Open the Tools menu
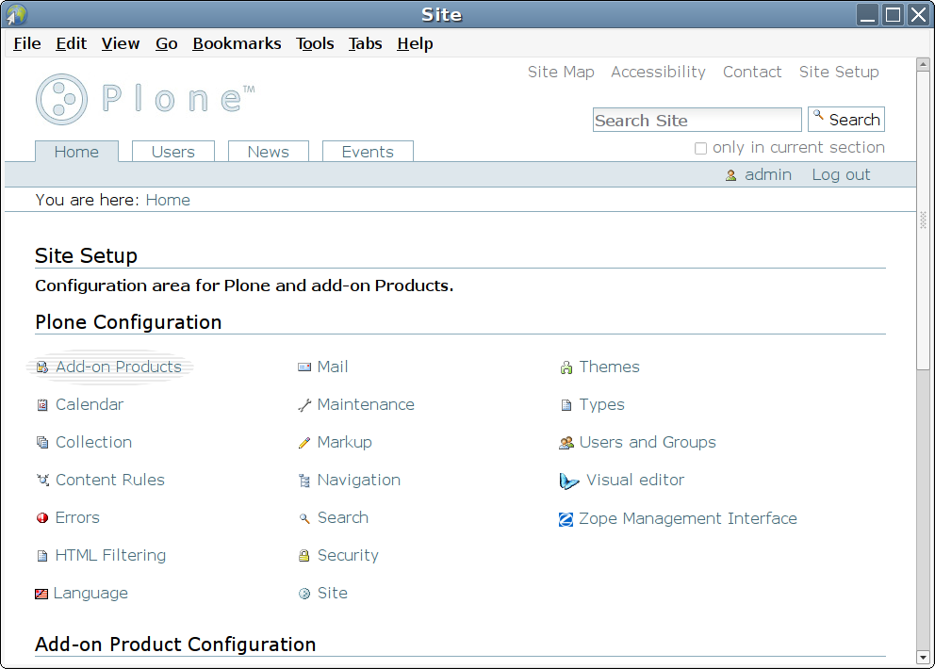Screen dimensions: 935x669 pyautogui.click(x=315, y=43)
